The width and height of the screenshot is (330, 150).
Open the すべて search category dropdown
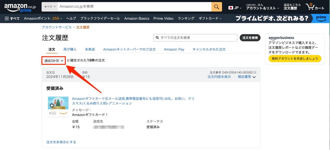tap(49, 7)
